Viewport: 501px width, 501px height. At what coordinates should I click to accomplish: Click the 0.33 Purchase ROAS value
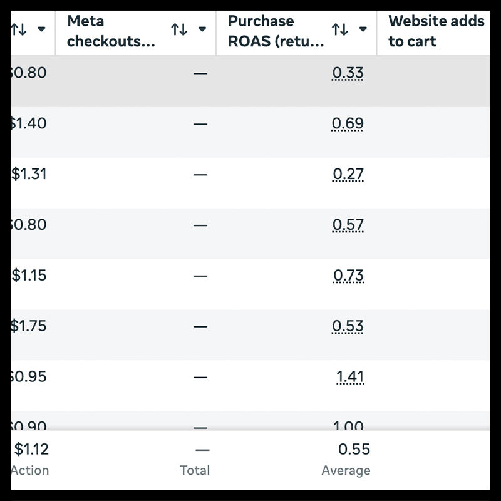click(348, 73)
